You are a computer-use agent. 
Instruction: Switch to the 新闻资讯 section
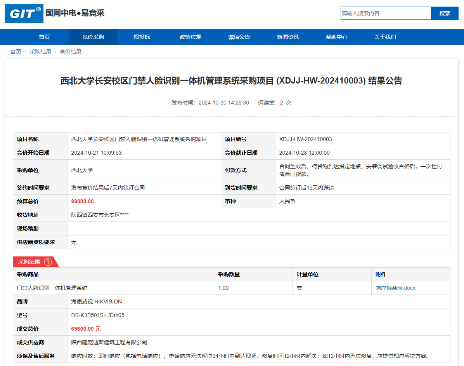click(x=288, y=37)
